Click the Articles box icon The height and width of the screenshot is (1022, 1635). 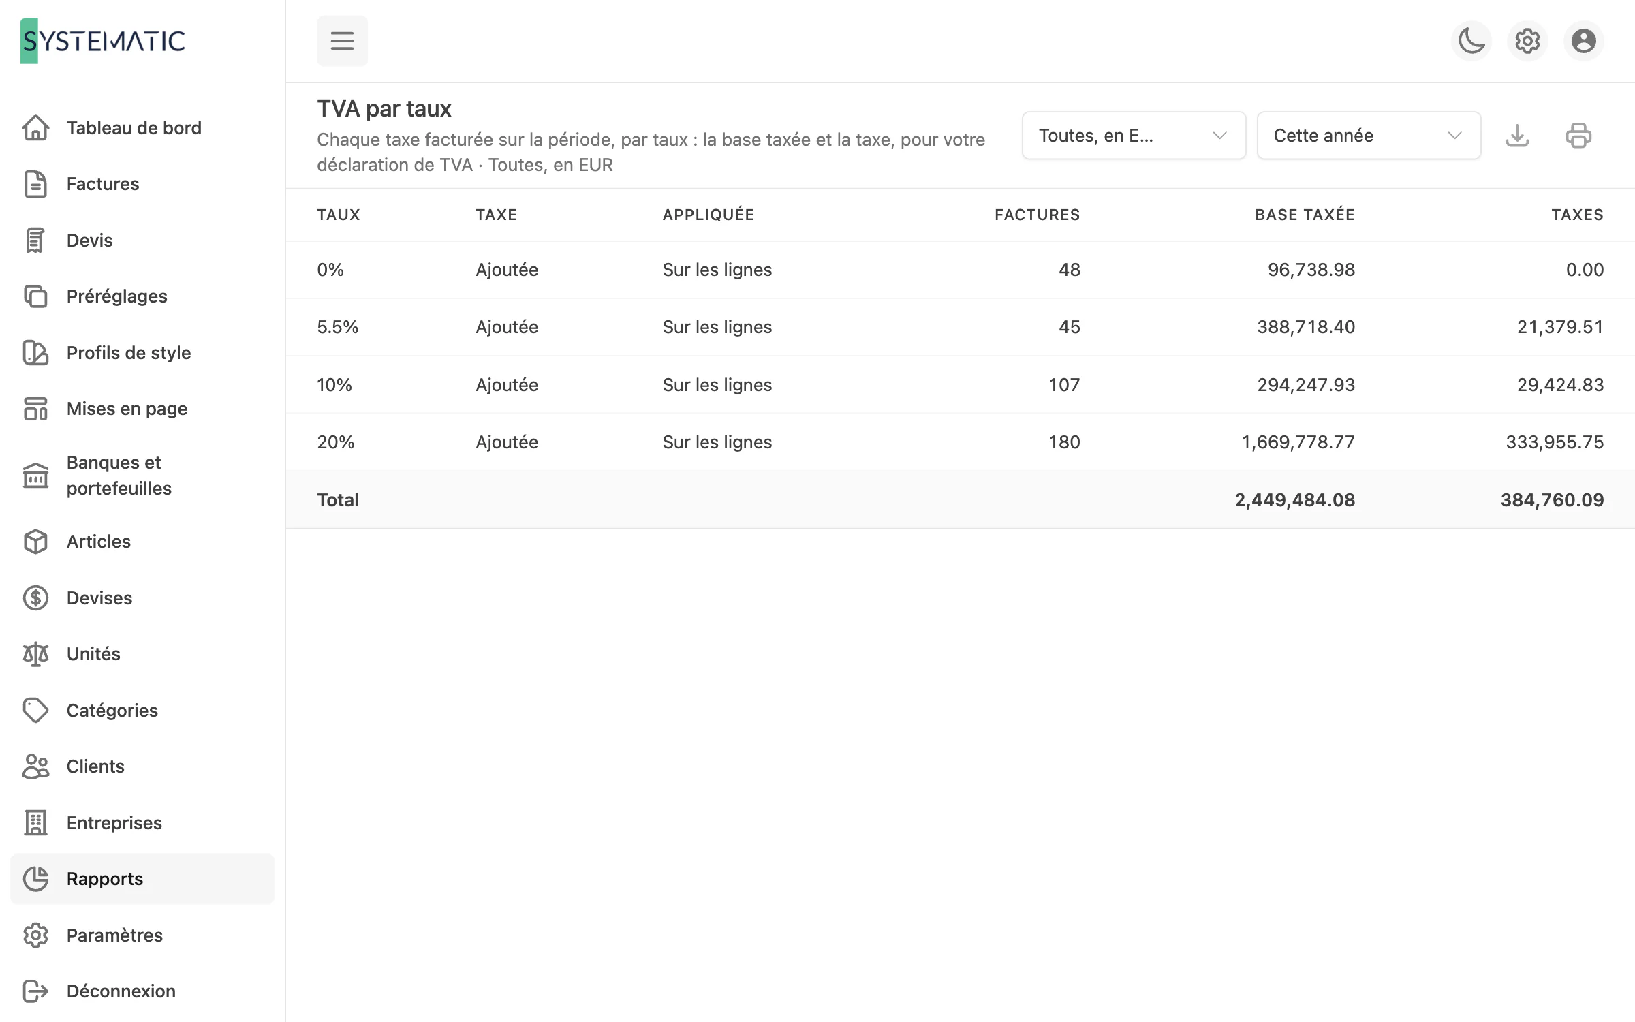pyautogui.click(x=35, y=542)
